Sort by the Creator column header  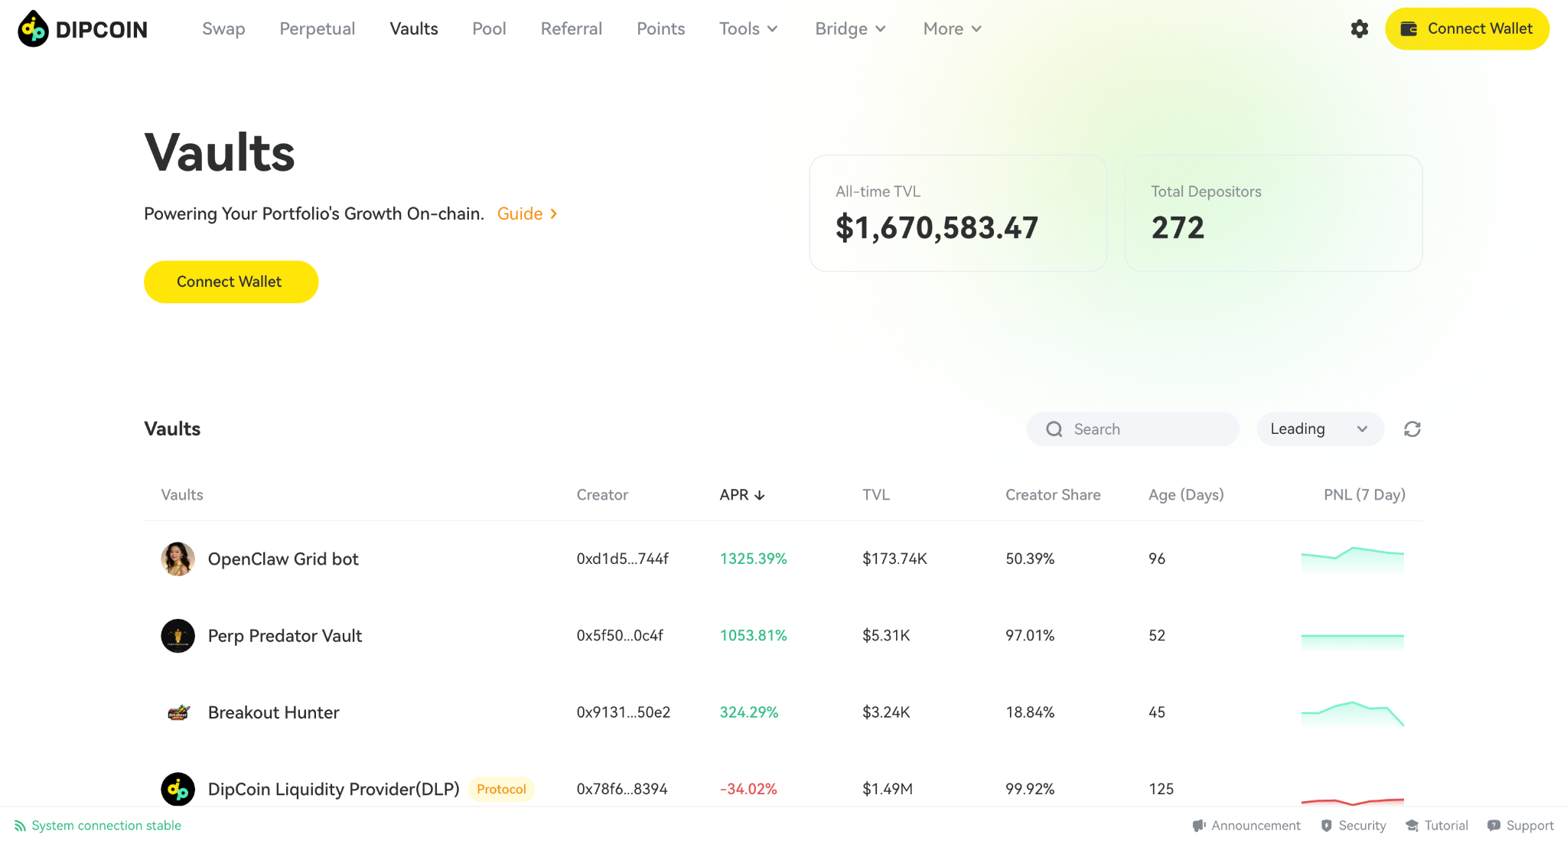(602, 495)
